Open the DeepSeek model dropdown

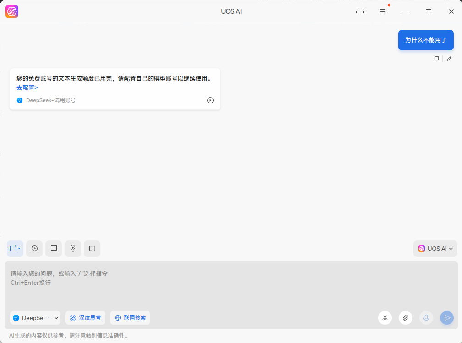35,318
